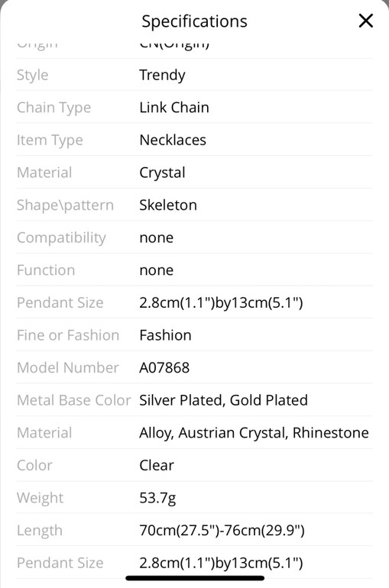Tap the Function row value none
Screen dimensions: 389x588
pos(157,270)
